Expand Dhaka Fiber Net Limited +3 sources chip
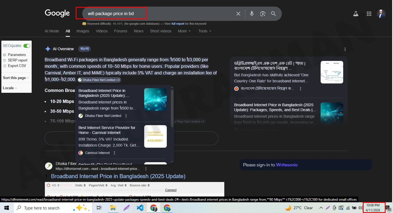Viewport: 393px width, 213px height. coord(99,80)
